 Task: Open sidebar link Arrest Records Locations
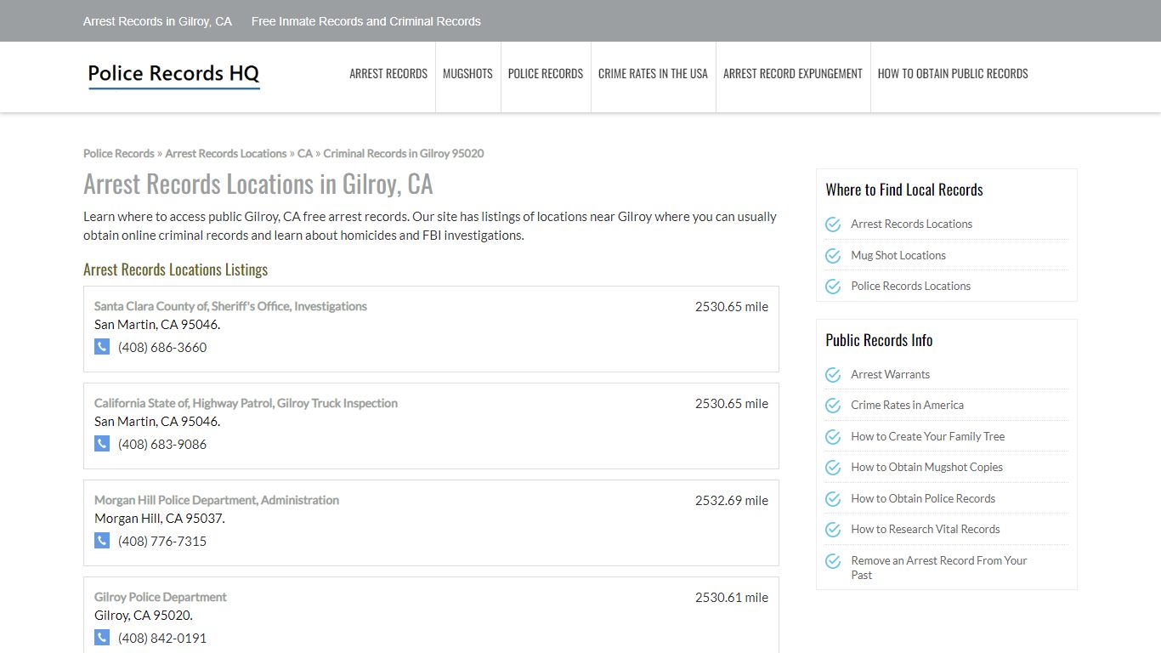(x=911, y=224)
